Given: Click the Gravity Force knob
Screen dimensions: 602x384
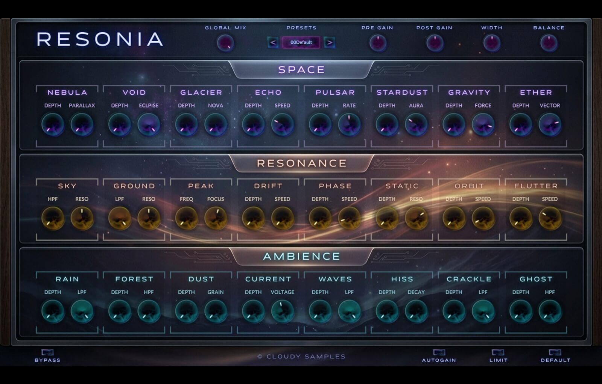Looking at the screenshot, I should (x=483, y=125).
